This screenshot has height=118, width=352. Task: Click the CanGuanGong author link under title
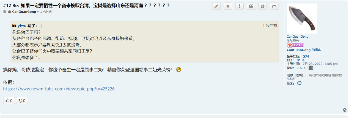(x=24, y=12)
